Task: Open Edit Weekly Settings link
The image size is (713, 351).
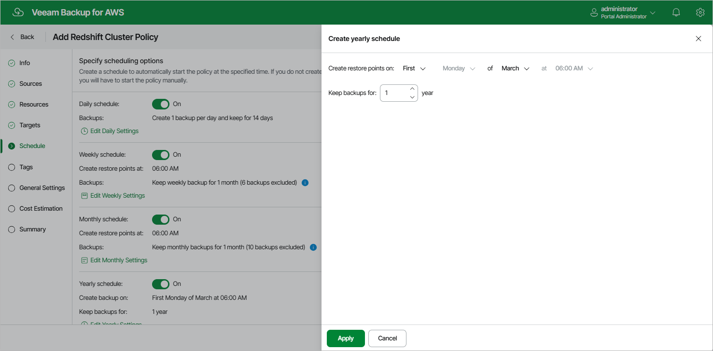Action: point(118,196)
